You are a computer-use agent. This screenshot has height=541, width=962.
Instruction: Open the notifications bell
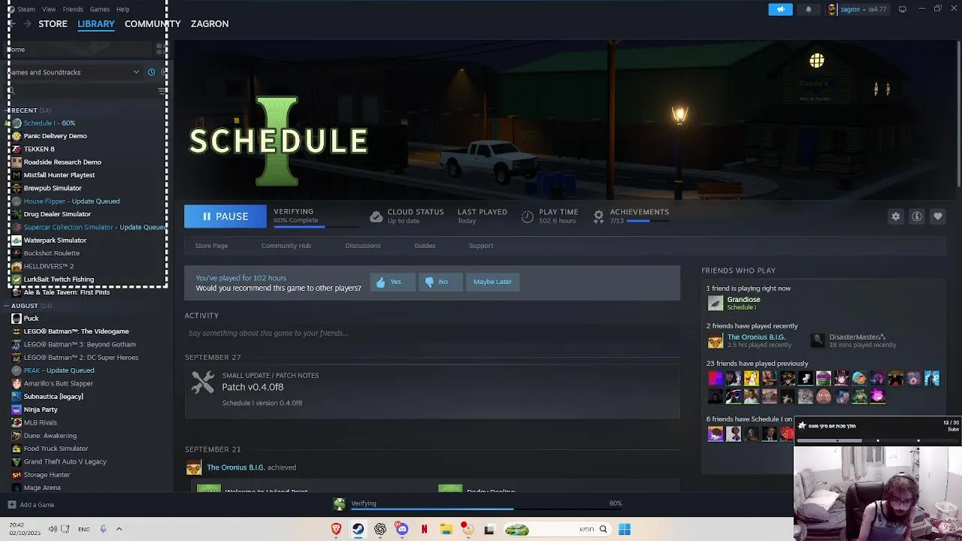pos(809,9)
